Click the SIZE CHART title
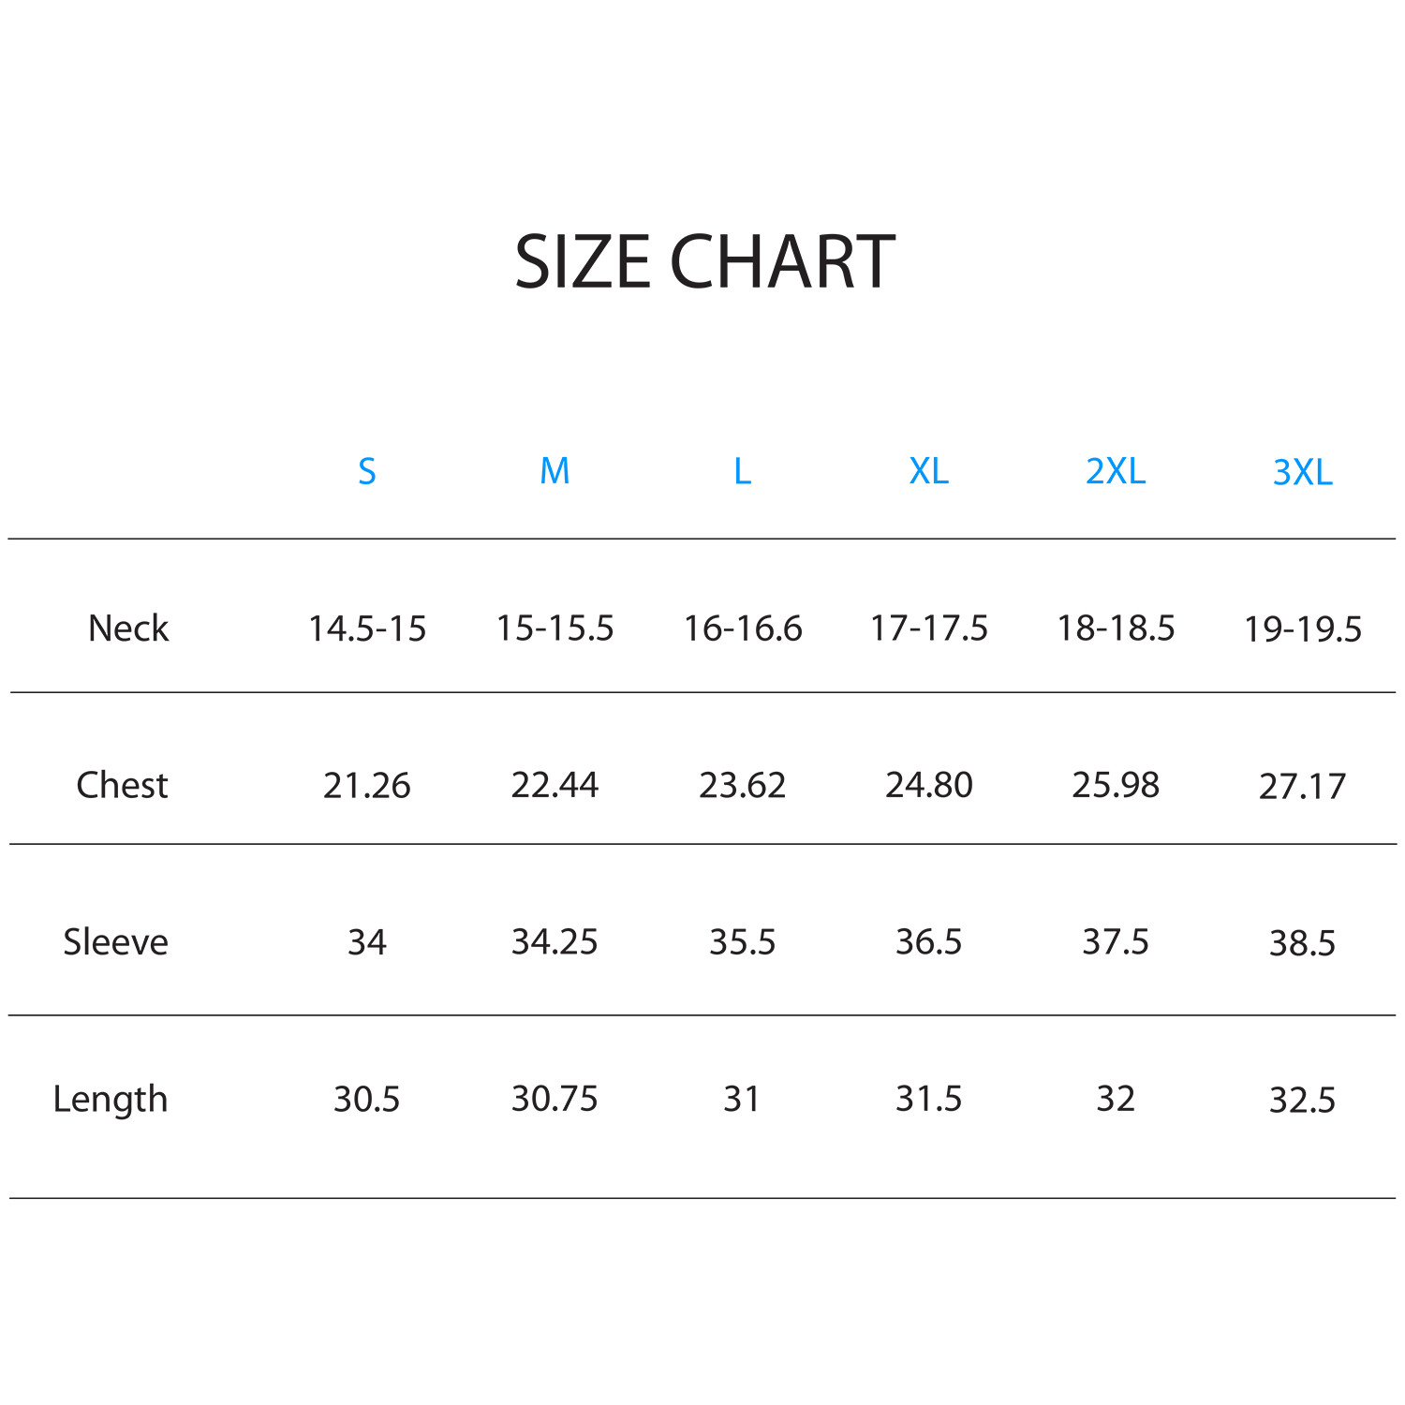The image size is (1405, 1405). [704, 261]
